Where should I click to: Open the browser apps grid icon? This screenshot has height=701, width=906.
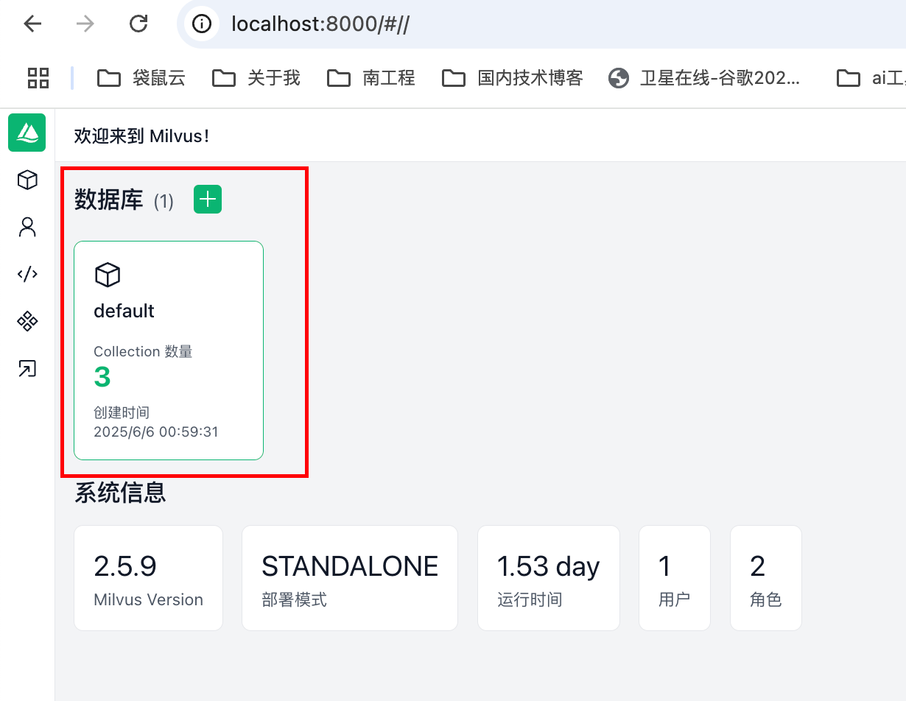click(x=38, y=77)
